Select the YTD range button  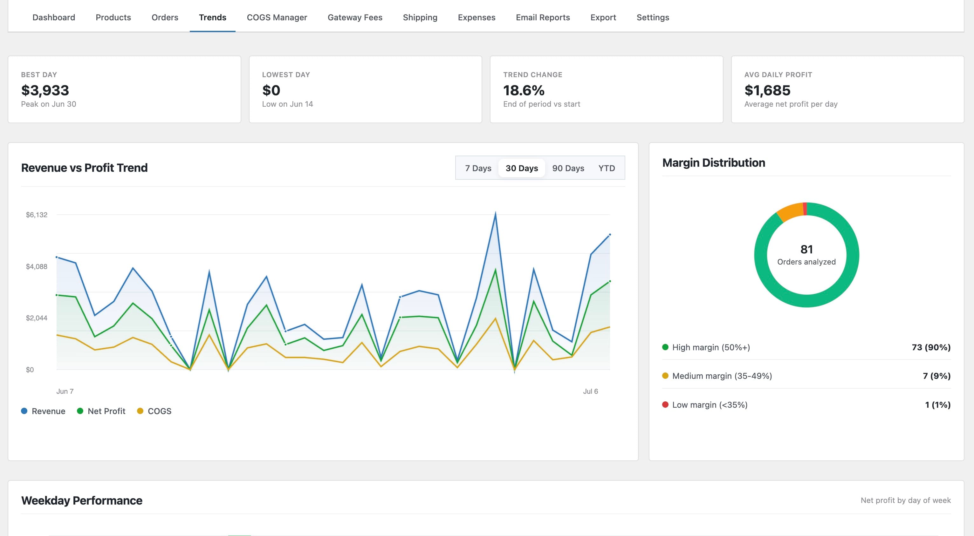(x=607, y=168)
